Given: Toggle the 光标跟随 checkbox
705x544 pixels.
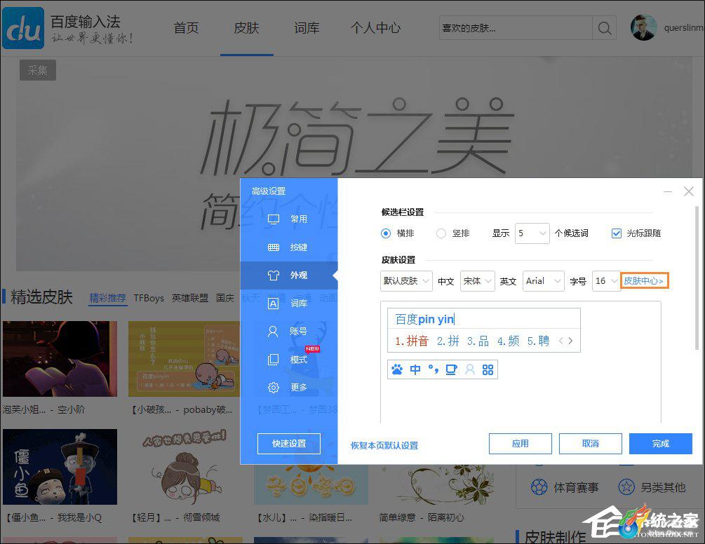Looking at the screenshot, I should [x=617, y=233].
